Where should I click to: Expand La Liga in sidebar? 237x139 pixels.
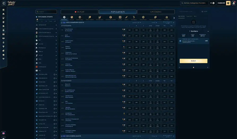[56, 44]
